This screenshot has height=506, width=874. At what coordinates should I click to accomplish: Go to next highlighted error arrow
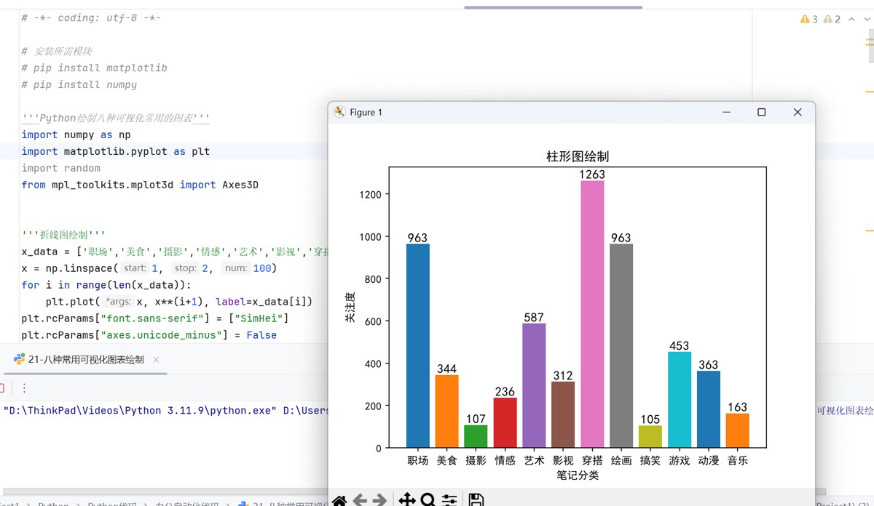click(866, 20)
